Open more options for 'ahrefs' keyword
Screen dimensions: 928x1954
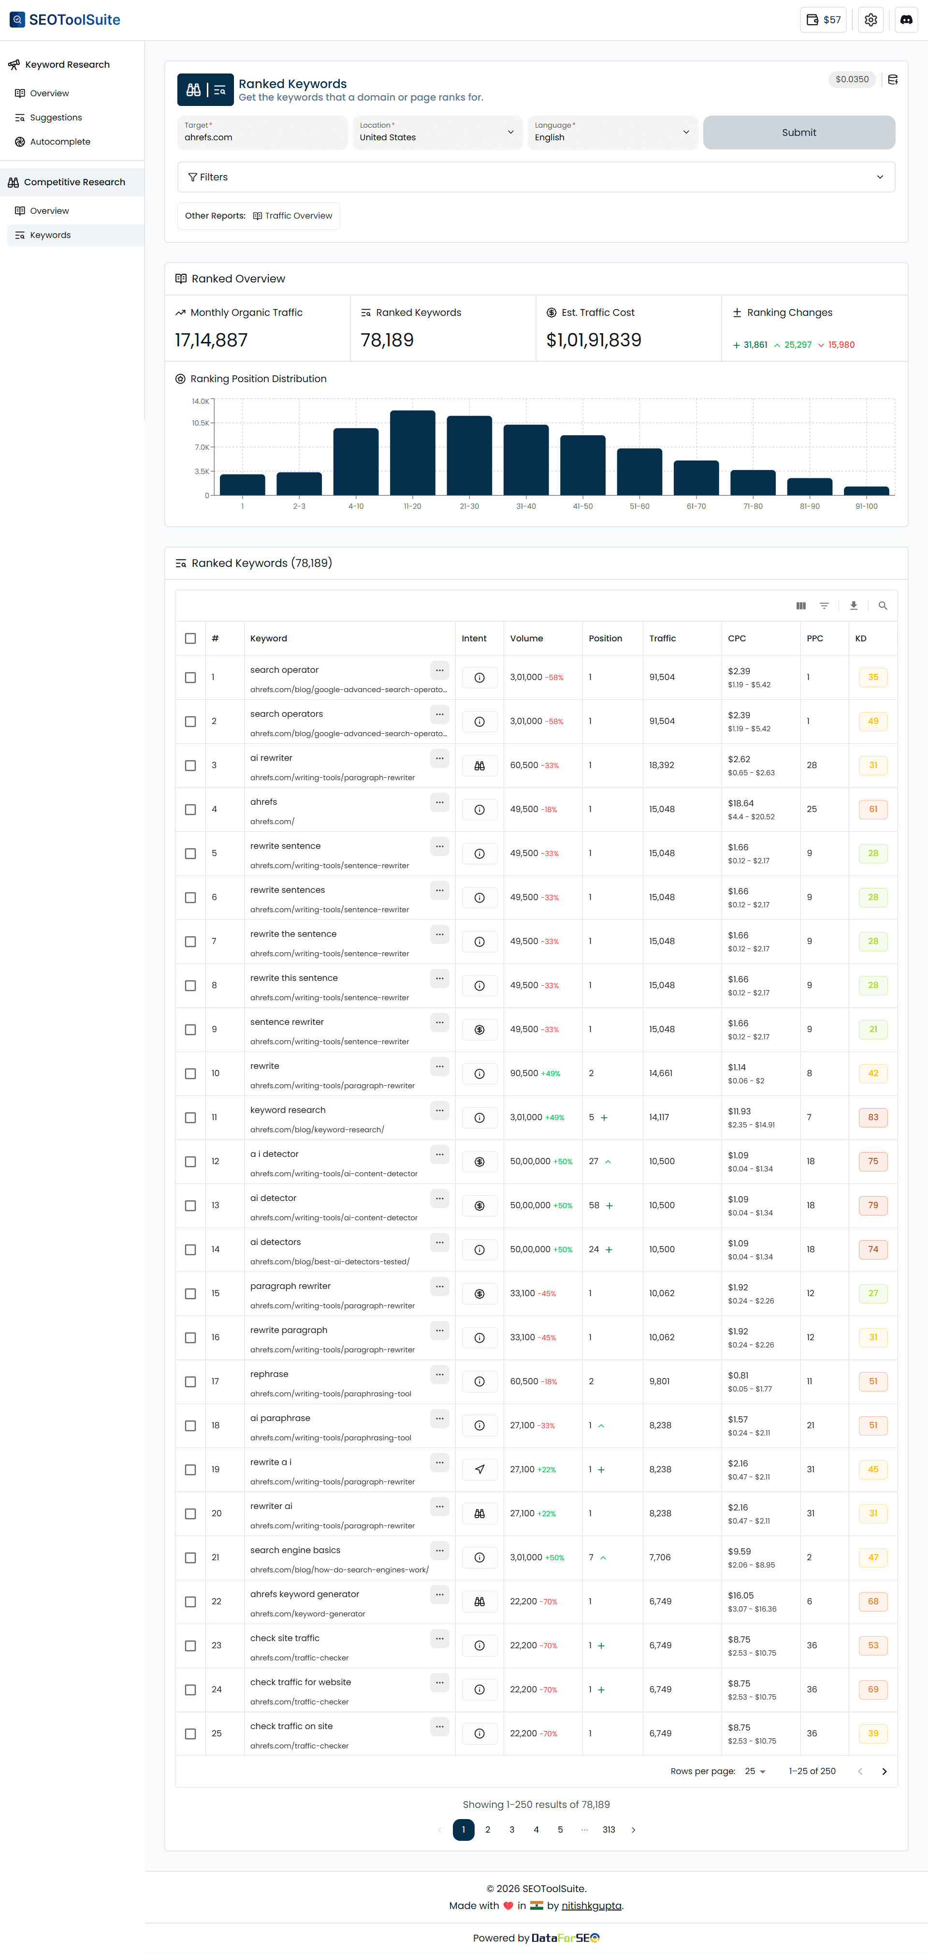[440, 802]
